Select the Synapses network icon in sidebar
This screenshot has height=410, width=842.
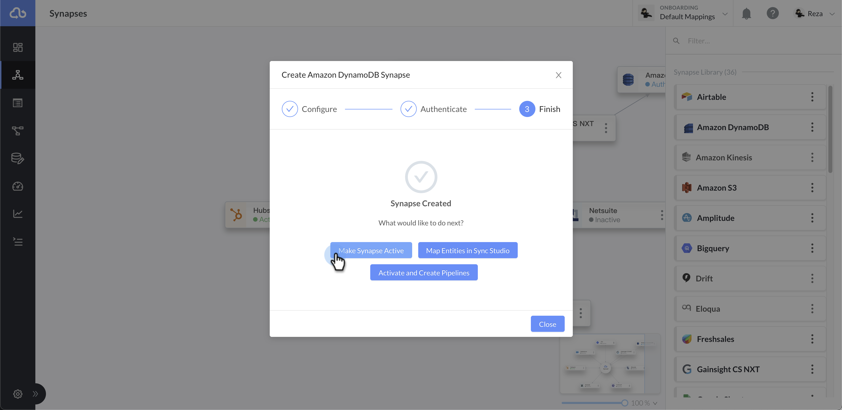point(18,75)
